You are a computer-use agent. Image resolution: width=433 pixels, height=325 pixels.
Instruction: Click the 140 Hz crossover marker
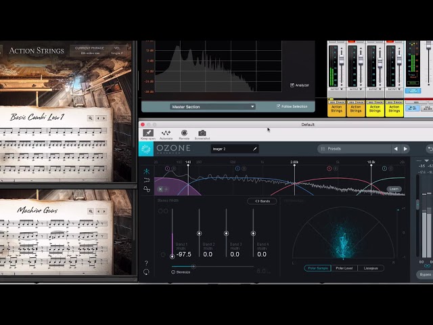[x=188, y=164]
